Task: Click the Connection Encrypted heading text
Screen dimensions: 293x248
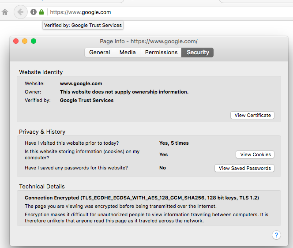Action: [x=142, y=198]
